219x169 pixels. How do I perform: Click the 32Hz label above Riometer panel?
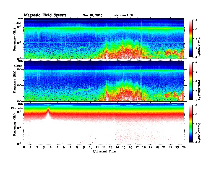tap(20, 104)
